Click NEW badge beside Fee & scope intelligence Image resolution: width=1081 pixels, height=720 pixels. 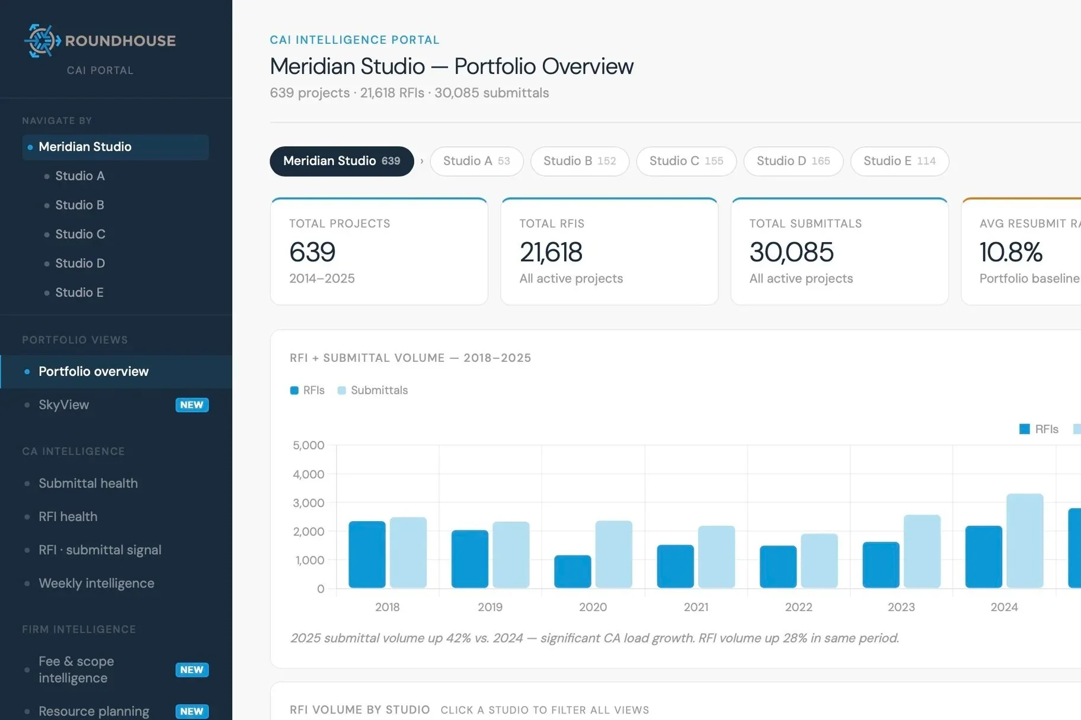pos(192,670)
